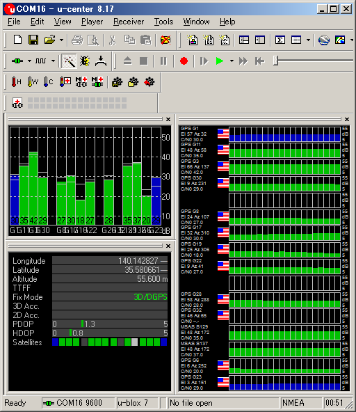Close the satellite signal bar chart panel
Viewport: 356px width, 412px height.
pos(168,119)
